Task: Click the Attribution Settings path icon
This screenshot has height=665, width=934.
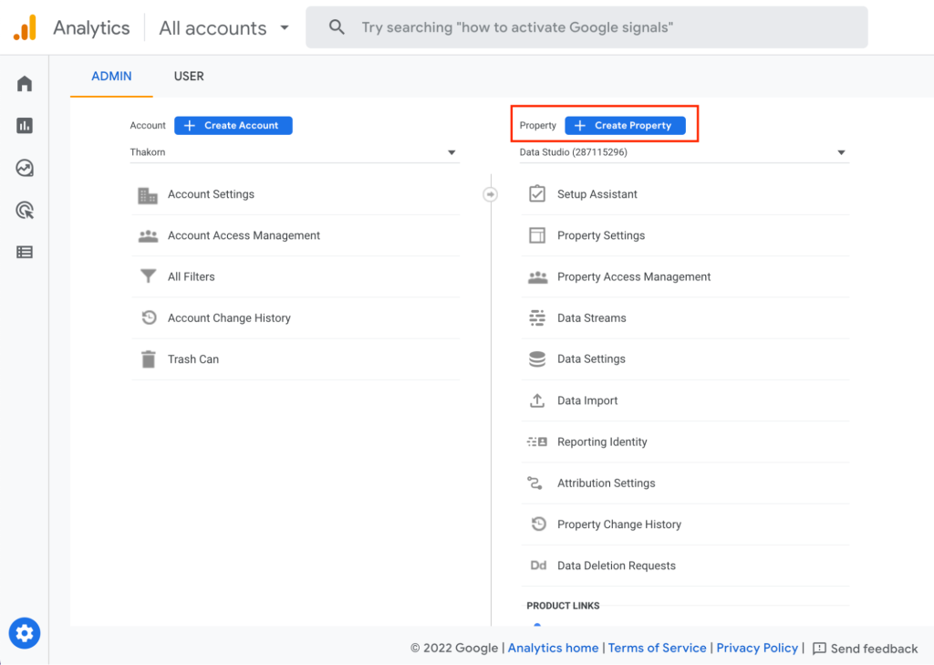Action: (x=534, y=483)
